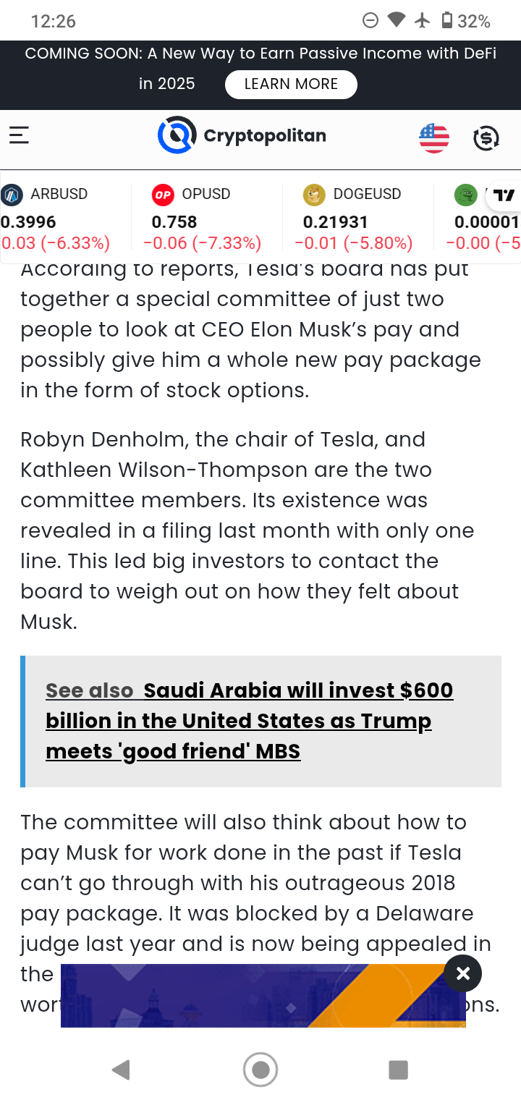Tap the OPUSD price 0.758 ticker
The height and width of the screenshot is (1100, 521).
click(x=174, y=222)
